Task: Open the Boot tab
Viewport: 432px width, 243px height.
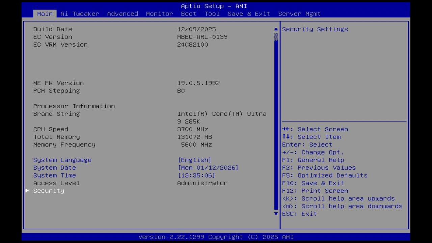Action: click(x=188, y=13)
